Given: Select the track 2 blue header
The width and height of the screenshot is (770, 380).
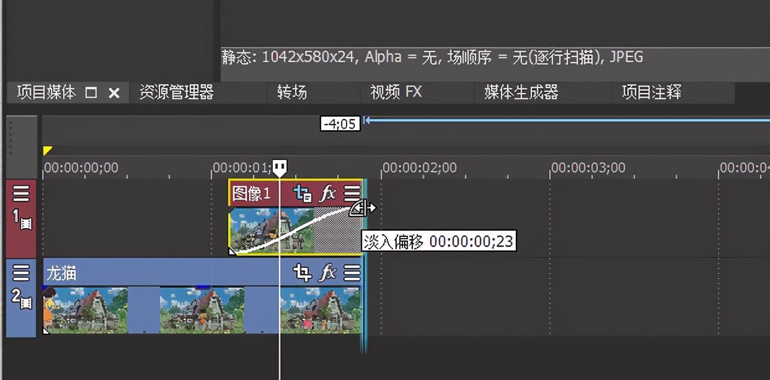Looking at the screenshot, I should (21, 298).
